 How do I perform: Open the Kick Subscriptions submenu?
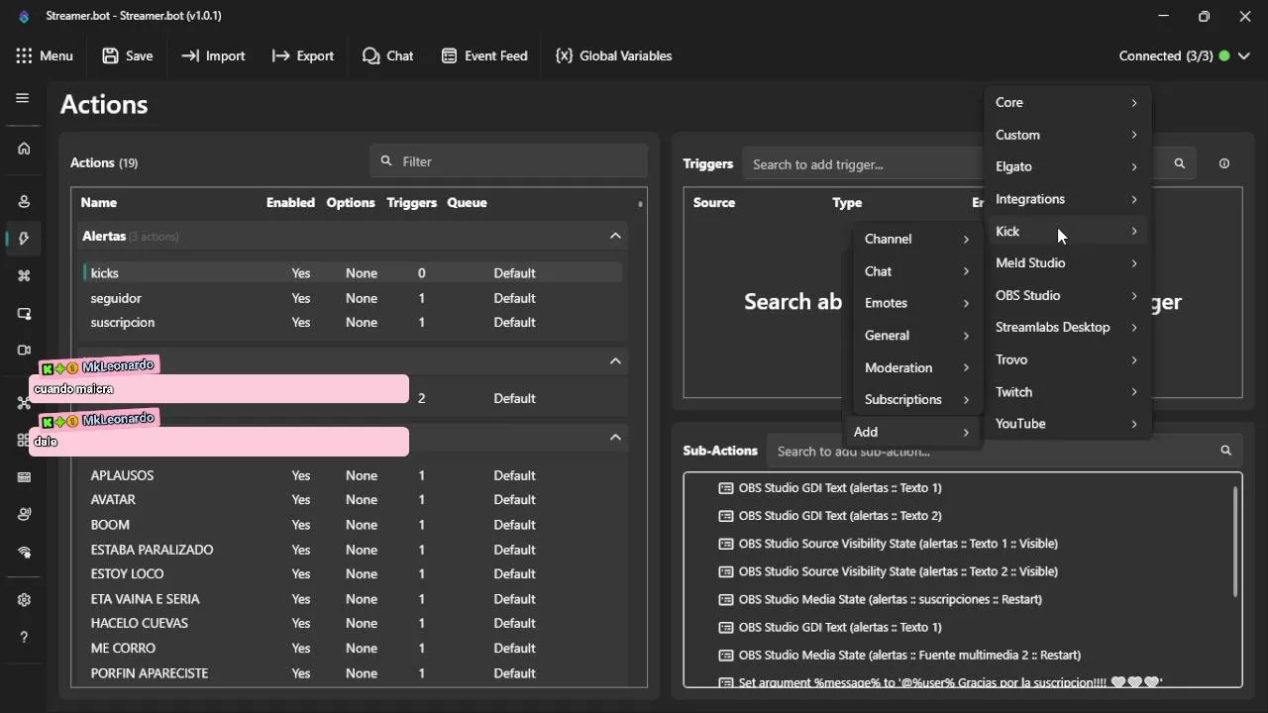916,399
